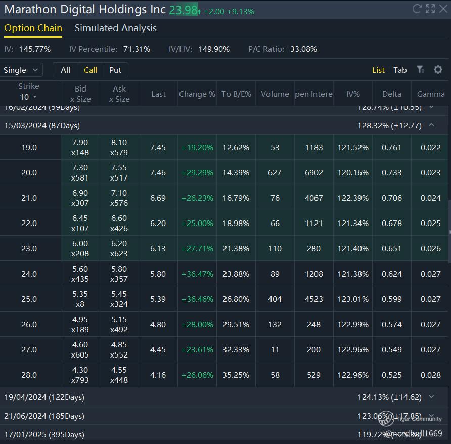This screenshot has height=444, width=451.
Task: Expand the 21/06/2024 expiry row
Action: 431,416
